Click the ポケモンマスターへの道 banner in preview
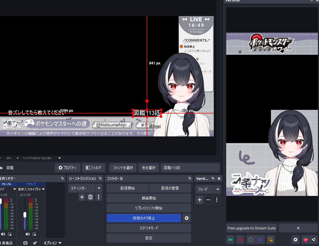This screenshot has width=319, height=246. 57,123
